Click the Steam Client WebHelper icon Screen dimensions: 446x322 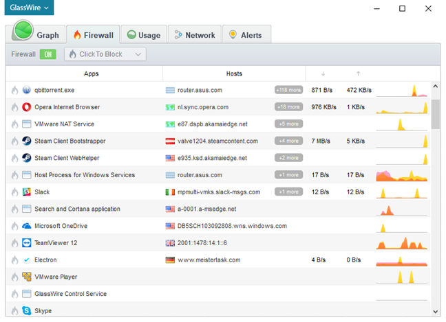coord(26,158)
